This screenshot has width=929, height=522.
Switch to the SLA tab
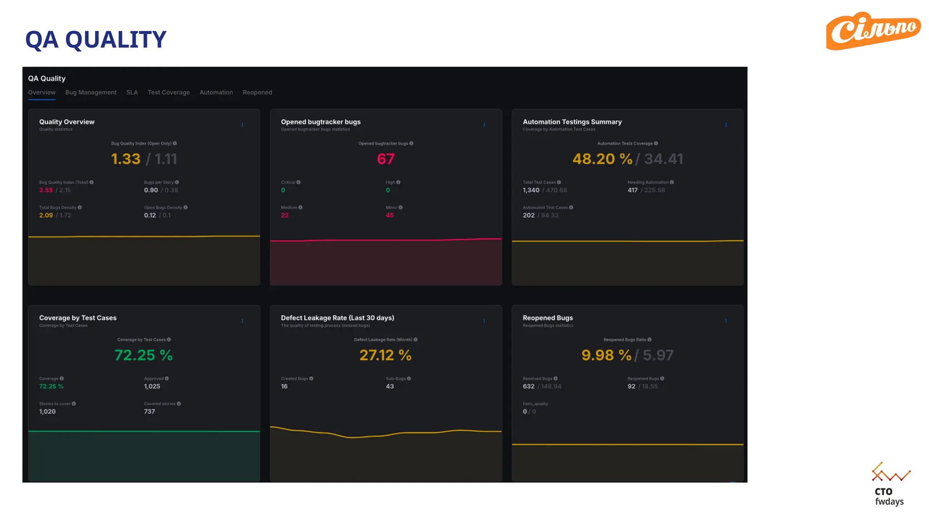pos(132,92)
